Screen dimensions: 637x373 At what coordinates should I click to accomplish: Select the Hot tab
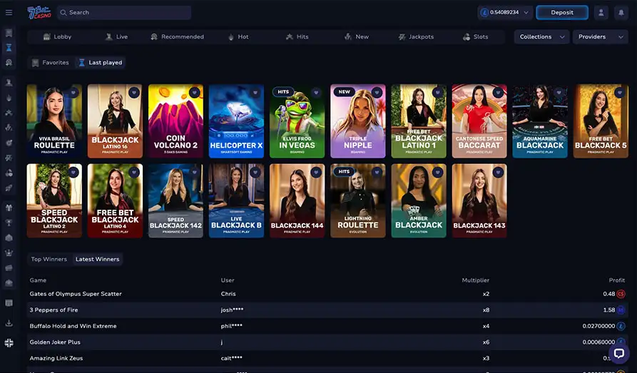click(x=238, y=37)
